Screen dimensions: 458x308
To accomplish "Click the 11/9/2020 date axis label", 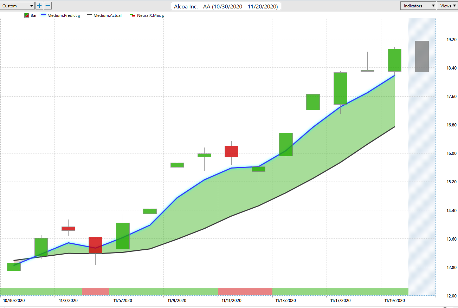I will tap(177, 301).
